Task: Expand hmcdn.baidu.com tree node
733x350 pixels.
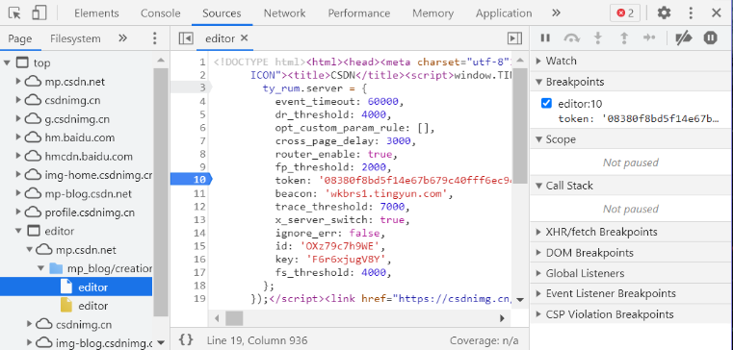Action: [x=18, y=156]
